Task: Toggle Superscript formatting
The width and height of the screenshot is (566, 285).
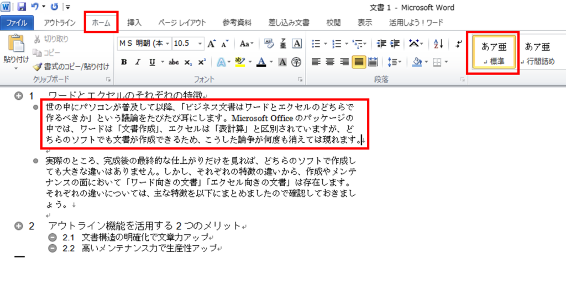Action: tap(202, 62)
